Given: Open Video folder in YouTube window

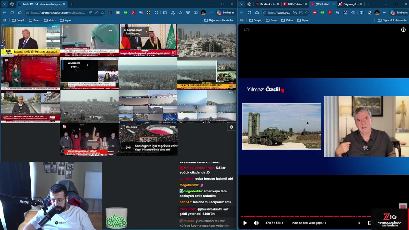Looking at the screenshot, I should (x=287, y=20).
